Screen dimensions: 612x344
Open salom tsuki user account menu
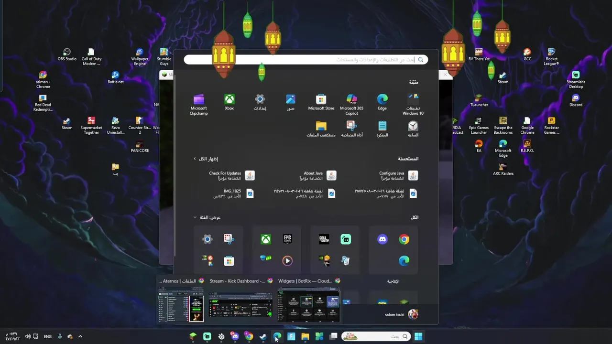click(x=402, y=314)
